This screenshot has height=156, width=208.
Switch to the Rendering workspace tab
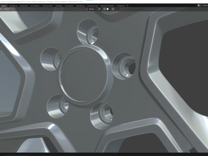coord(80,6)
